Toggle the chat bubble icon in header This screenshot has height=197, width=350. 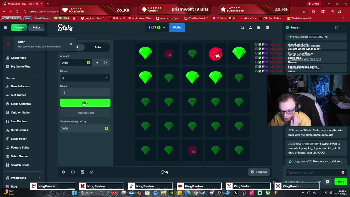pyautogui.click(x=267, y=27)
